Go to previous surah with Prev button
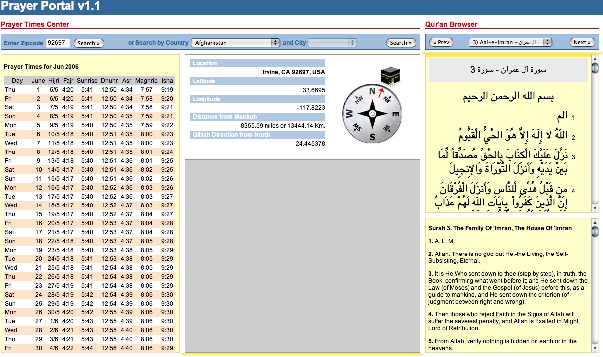Viewport: 603px width, 357px height. click(x=441, y=42)
